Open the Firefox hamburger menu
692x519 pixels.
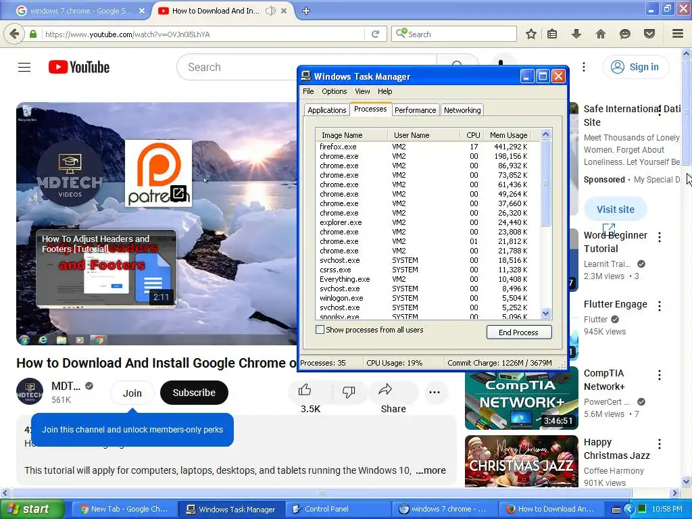[x=677, y=34]
